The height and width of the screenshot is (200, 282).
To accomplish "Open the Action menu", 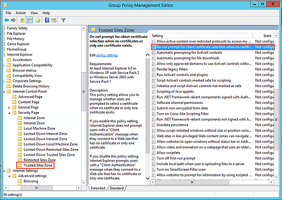I will pos(21,13).
